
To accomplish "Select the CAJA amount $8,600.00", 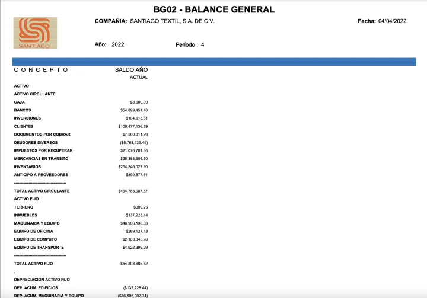I will tap(139, 102).
